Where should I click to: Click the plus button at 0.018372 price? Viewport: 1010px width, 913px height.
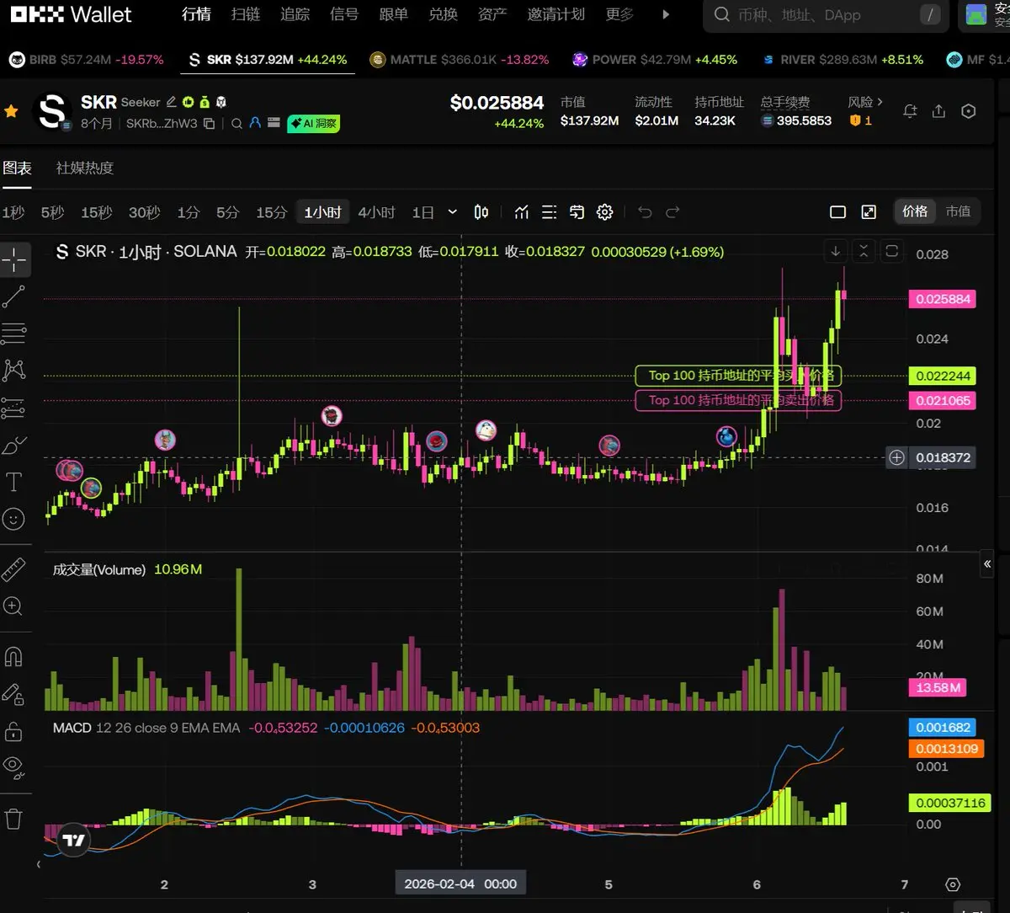[x=897, y=457]
